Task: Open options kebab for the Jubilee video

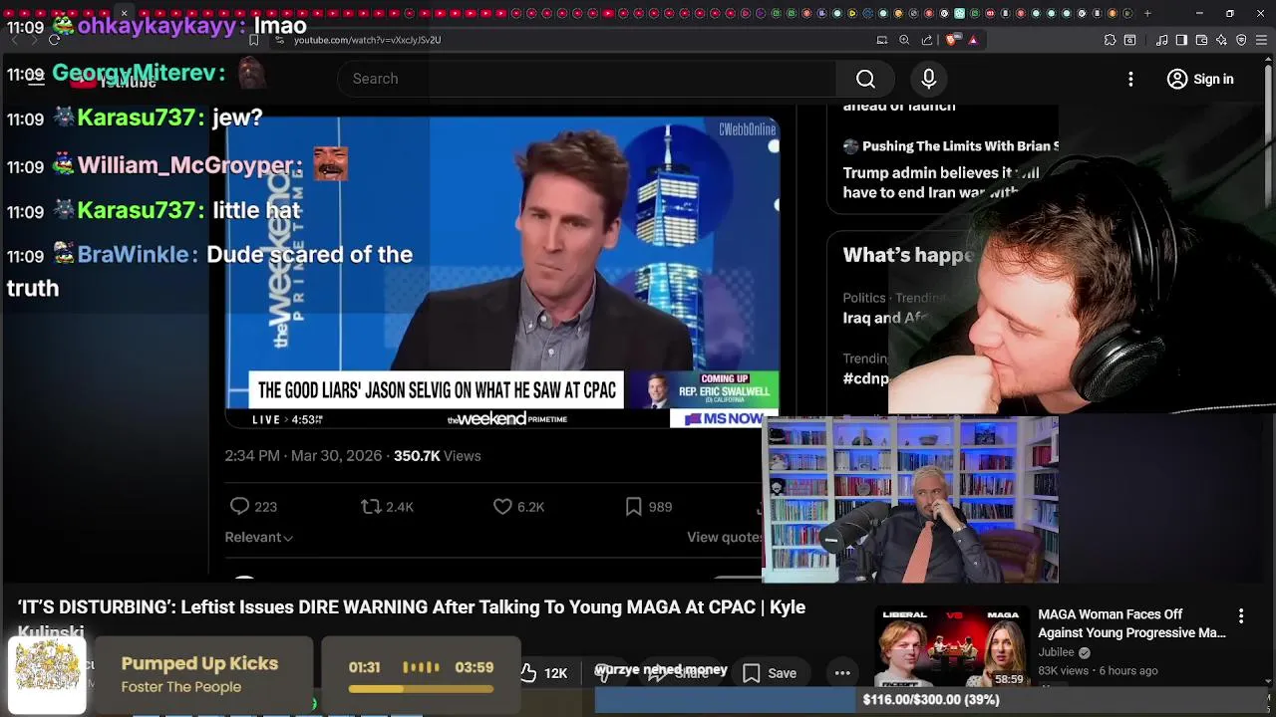Action: (x=1241, y=616)
